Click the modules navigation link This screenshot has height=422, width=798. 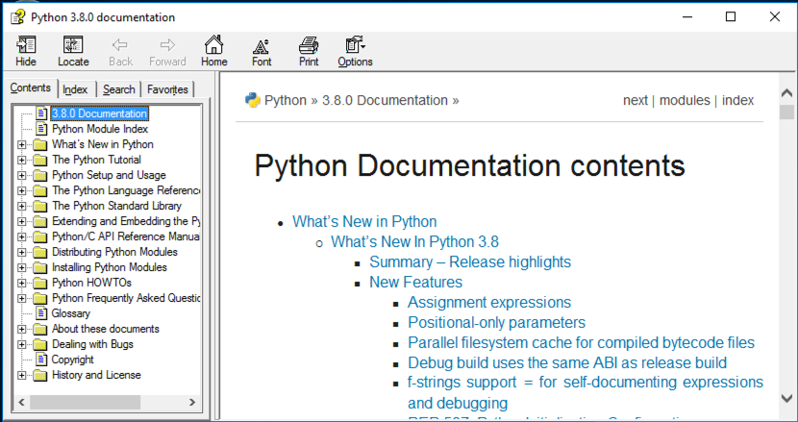pyautogui.click(x=685, y=100)
